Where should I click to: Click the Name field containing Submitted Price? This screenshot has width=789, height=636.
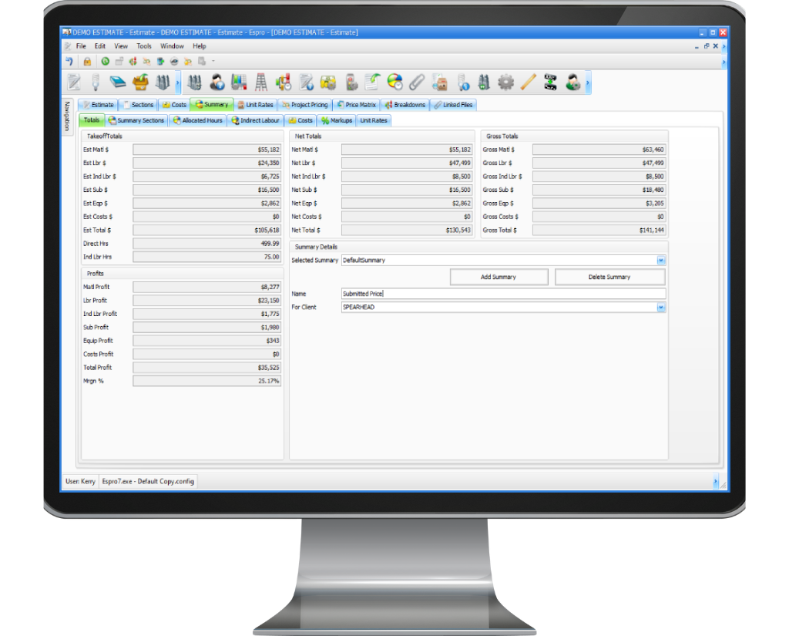click(502, 294)
